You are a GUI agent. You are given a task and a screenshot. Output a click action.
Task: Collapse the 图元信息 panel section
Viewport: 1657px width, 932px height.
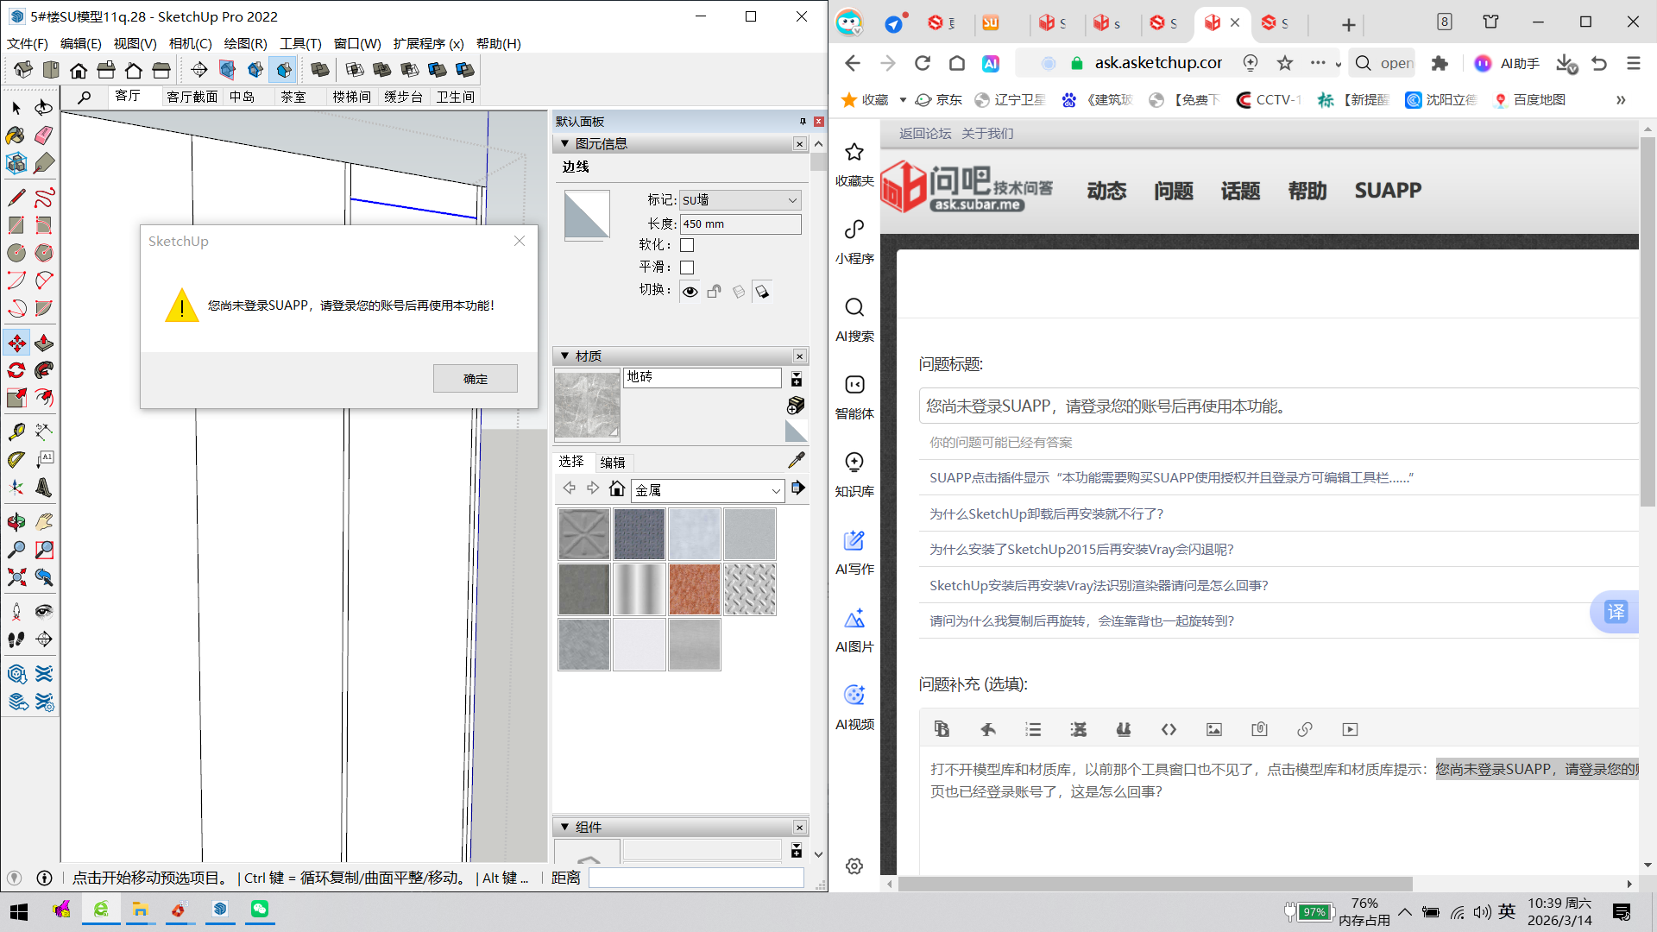[x=565, y=144]
